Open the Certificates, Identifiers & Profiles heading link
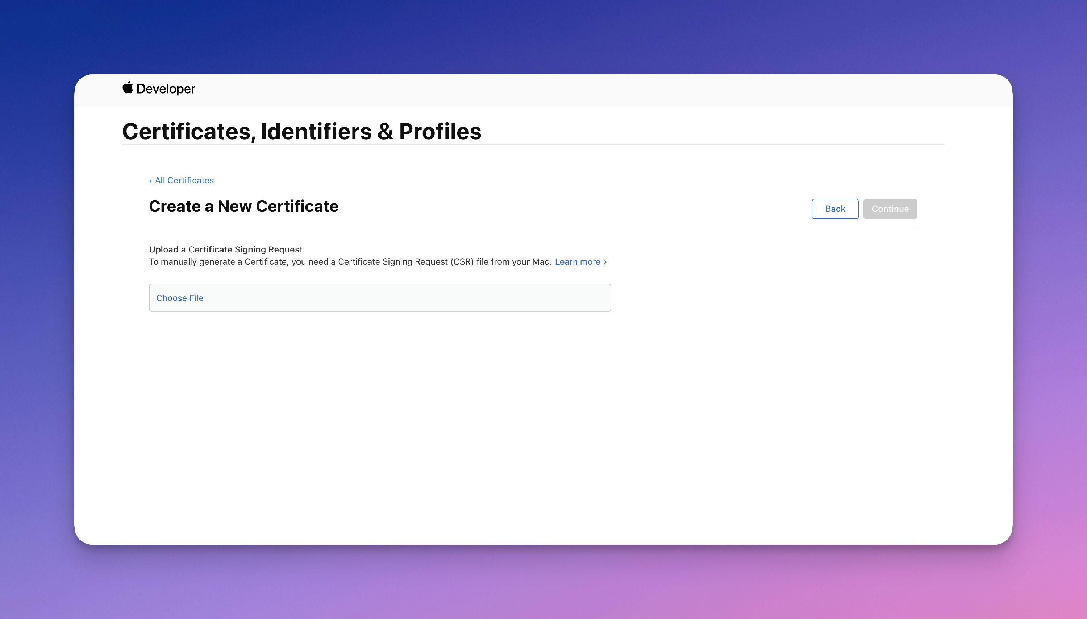 coord(301,131)
